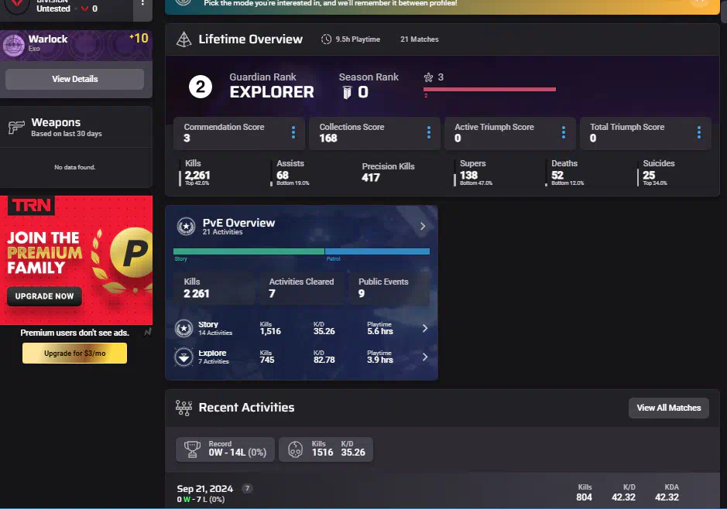Click the Recent Activities header icon
Image resolution: width=727 pixels, height=509 pixels.
click(183, 408)
